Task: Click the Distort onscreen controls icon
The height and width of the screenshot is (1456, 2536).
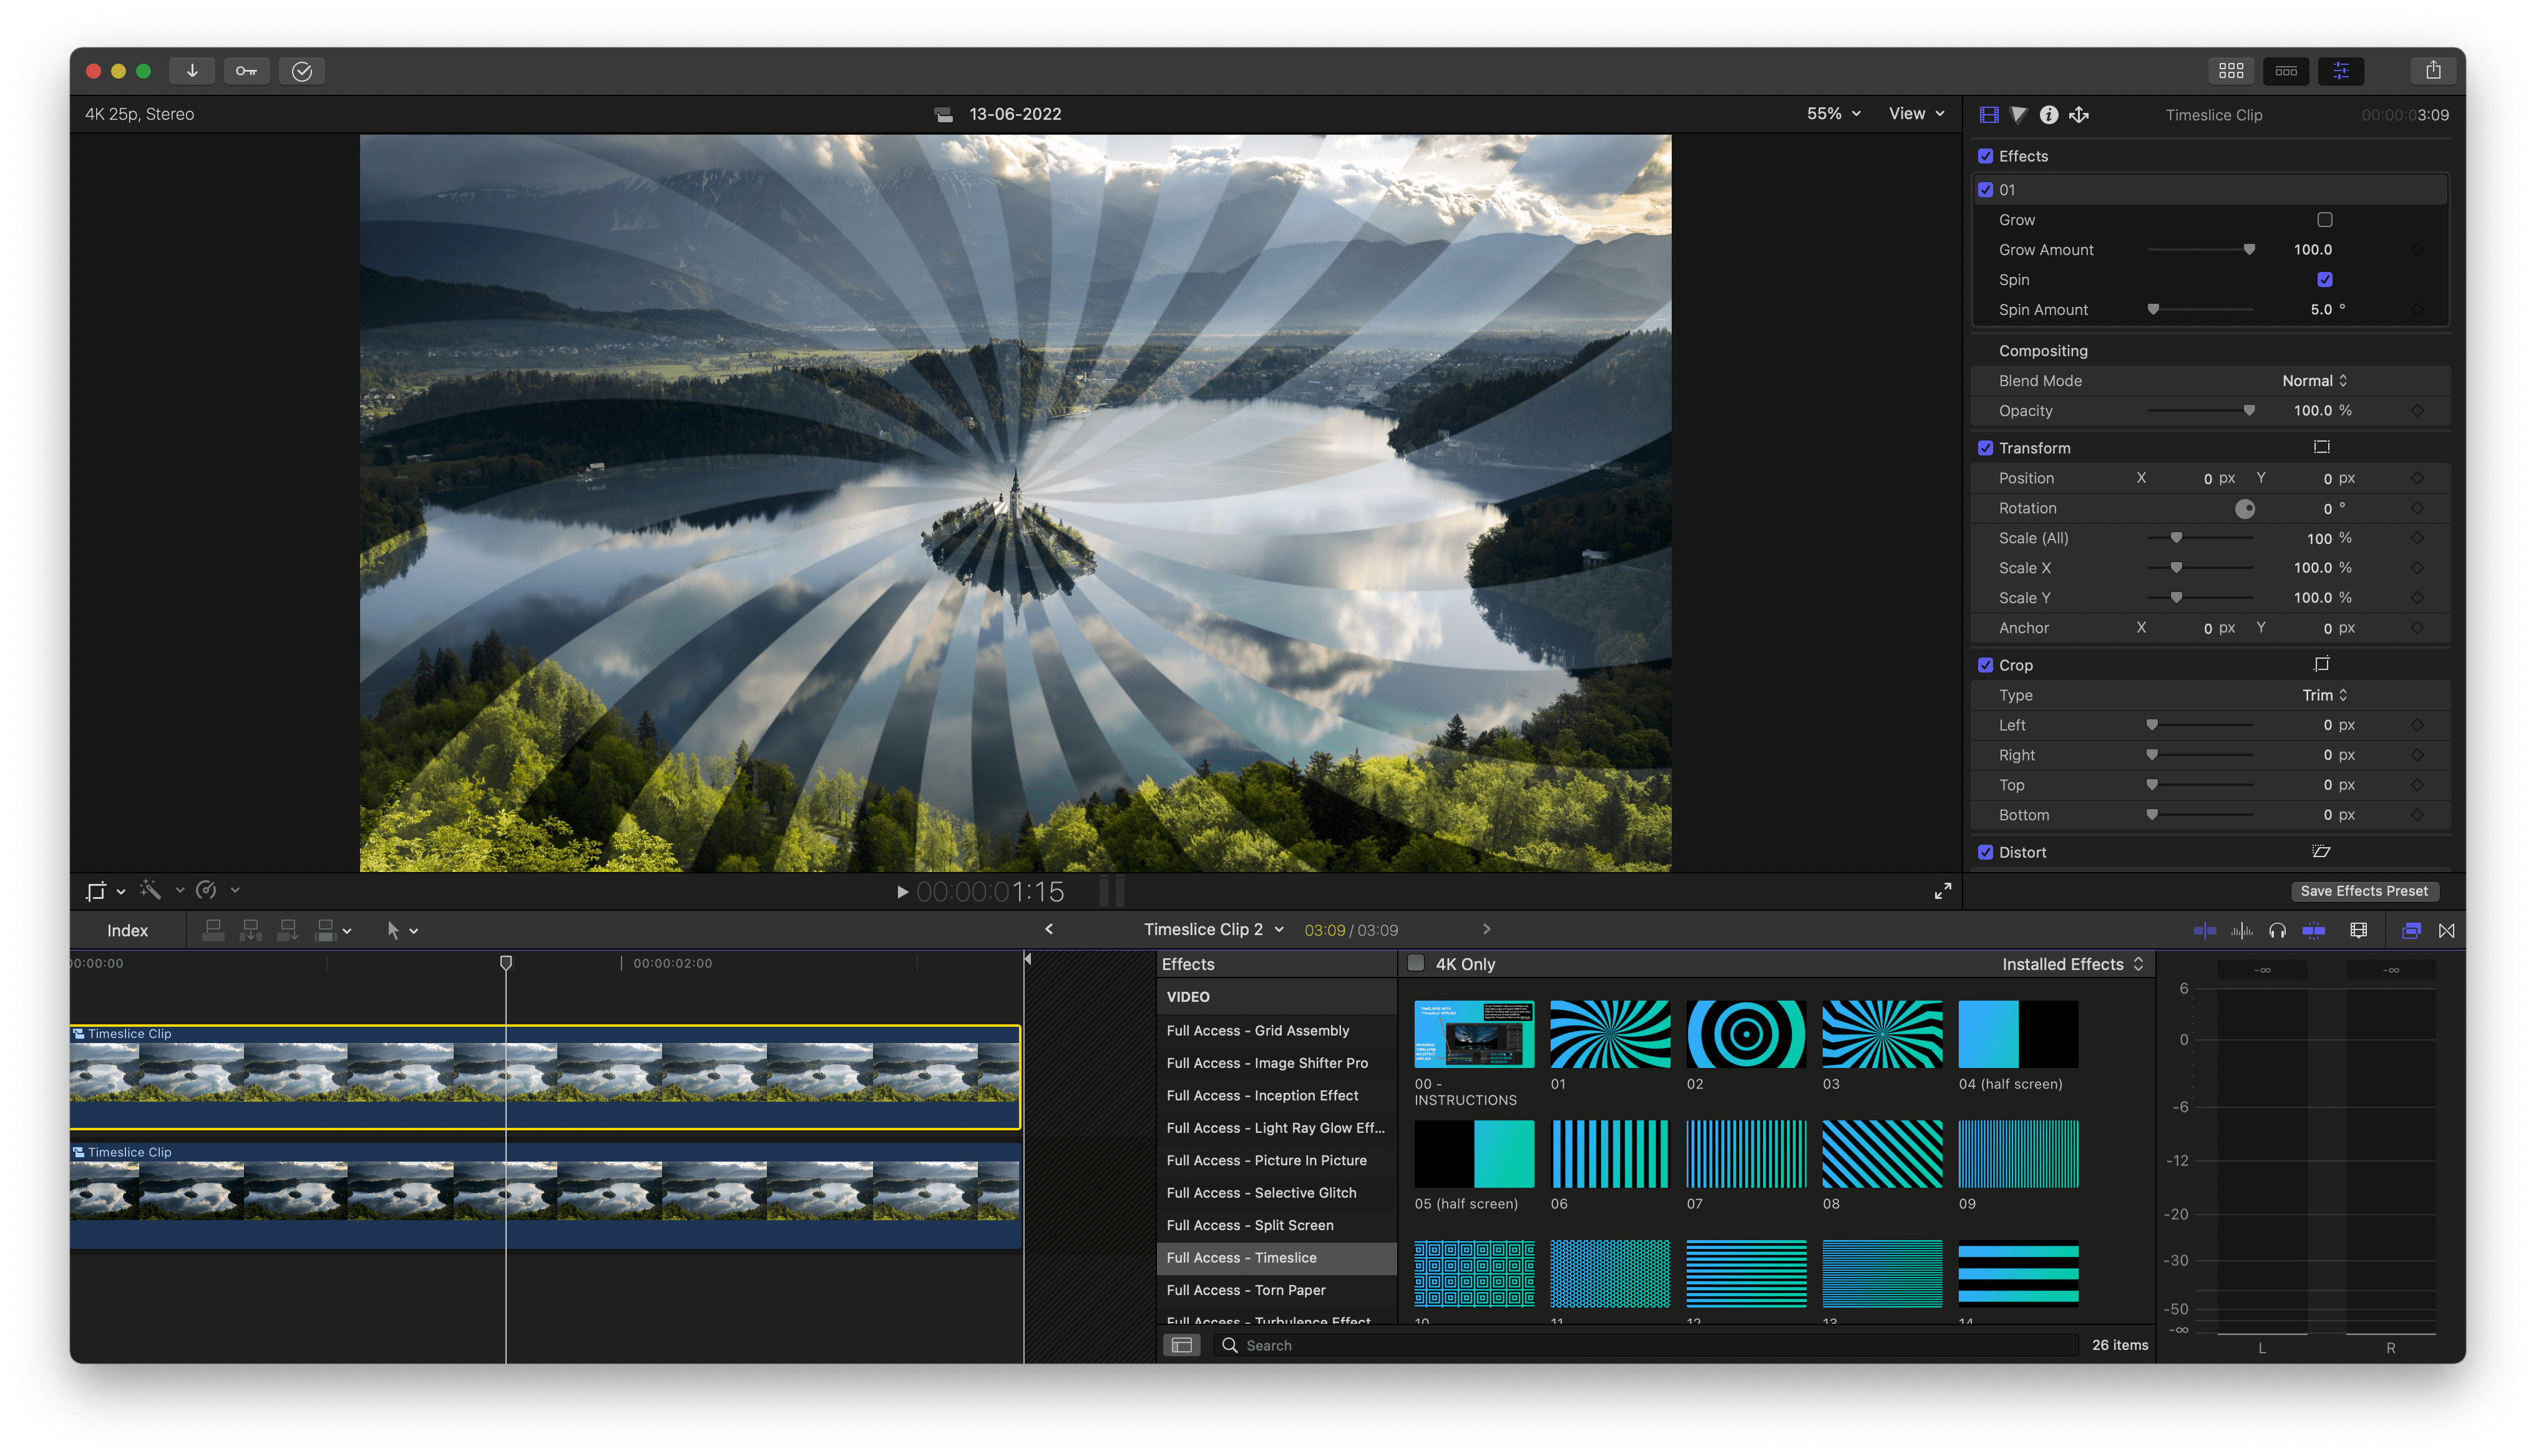Action: pyautogui.click(x=2321, y=851)
